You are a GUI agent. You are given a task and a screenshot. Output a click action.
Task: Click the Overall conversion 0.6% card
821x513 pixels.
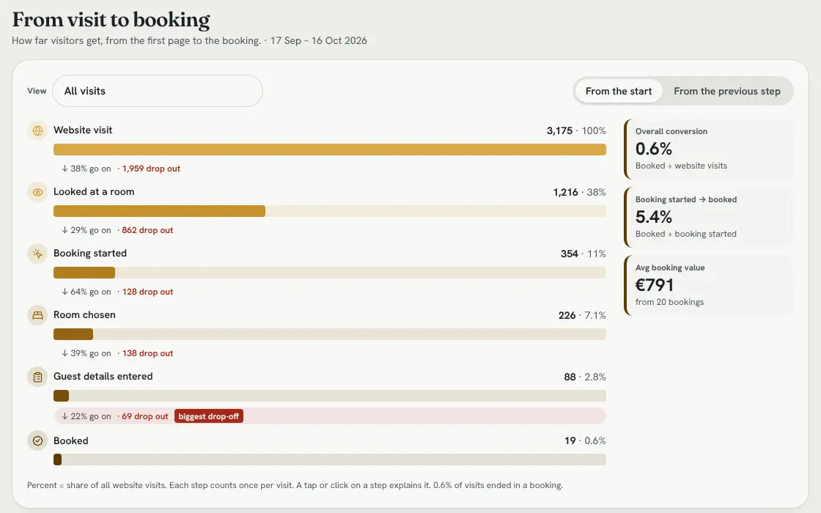[x=709, y=150]
